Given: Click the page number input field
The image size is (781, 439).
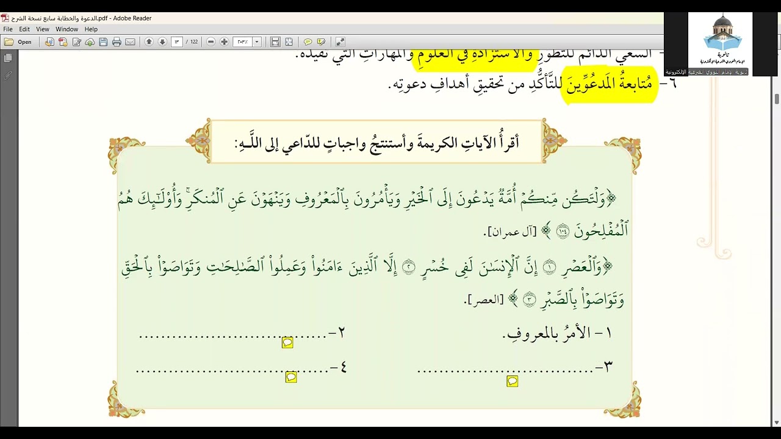Looking at the screenshot, I should [x=177, y=42].
